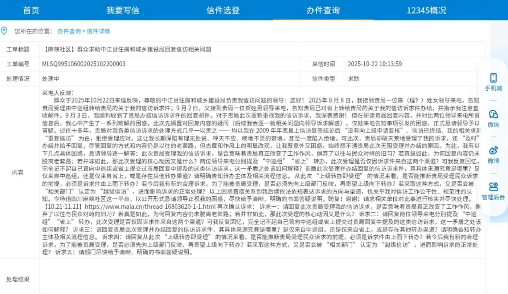This screenshot has height=294, width=508.
Task: Click the work order number MLSQ995106002025102200003
Action: click(84, 64)
